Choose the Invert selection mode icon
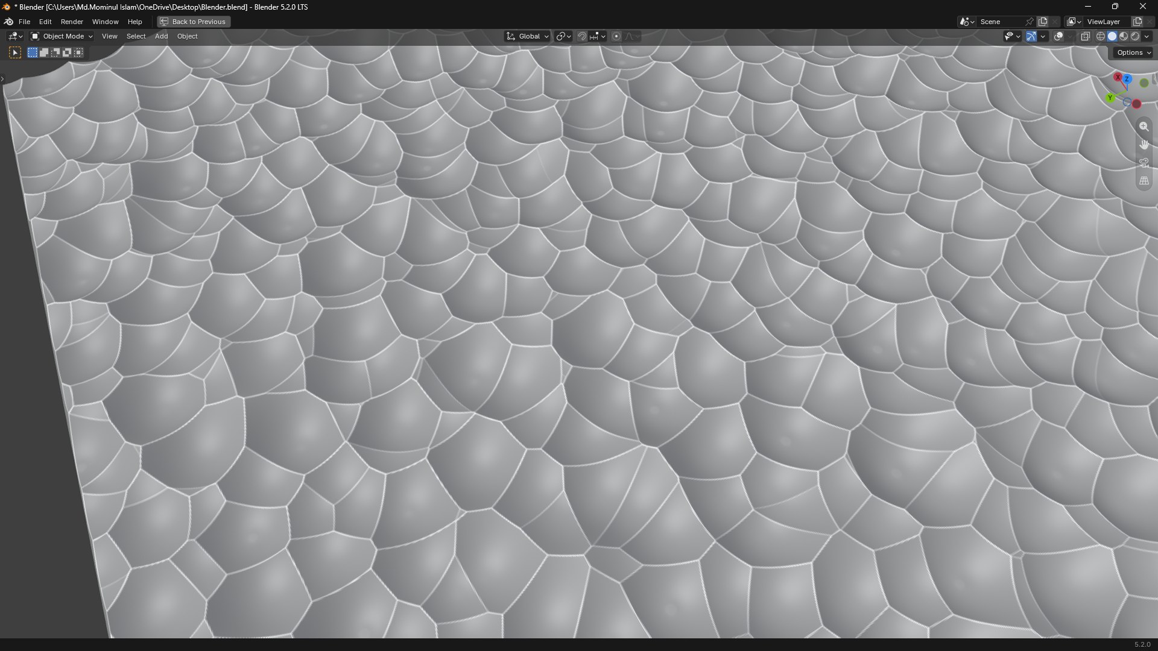The height and width of the screenshot is (651, 1158). pyautogui.click(x=67, y=53)
